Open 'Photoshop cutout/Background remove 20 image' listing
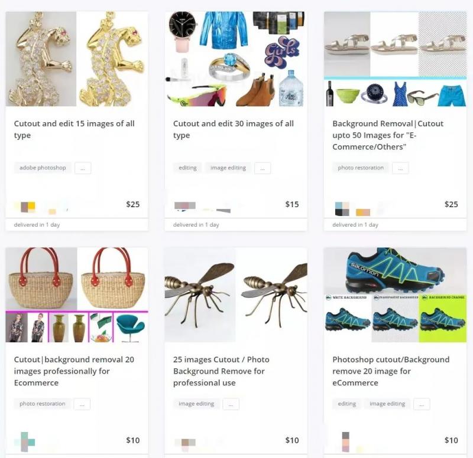Screen dimensions: 473x458 pos(391,371)
